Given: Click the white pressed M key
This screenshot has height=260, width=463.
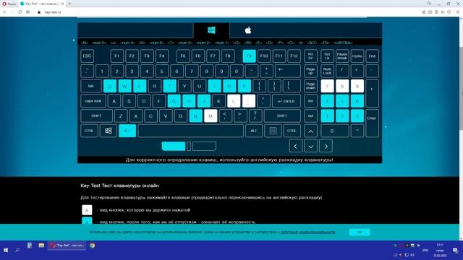Looking at the screenshot, I should click(x=211, y=116).
